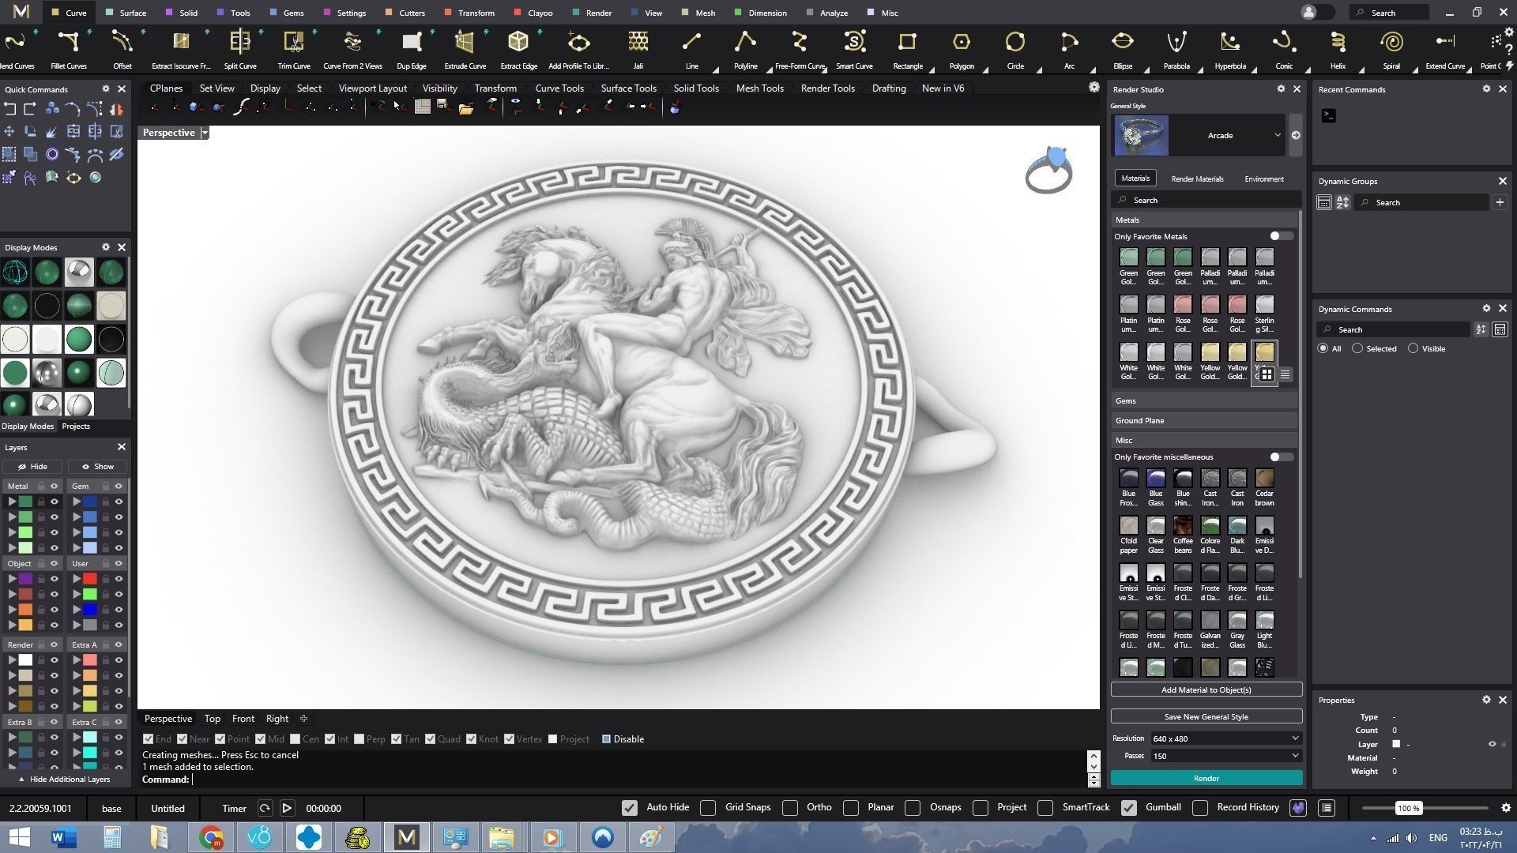Click the teal Render button
This screenshot has height=853, width=1517.
point(1206,779)
